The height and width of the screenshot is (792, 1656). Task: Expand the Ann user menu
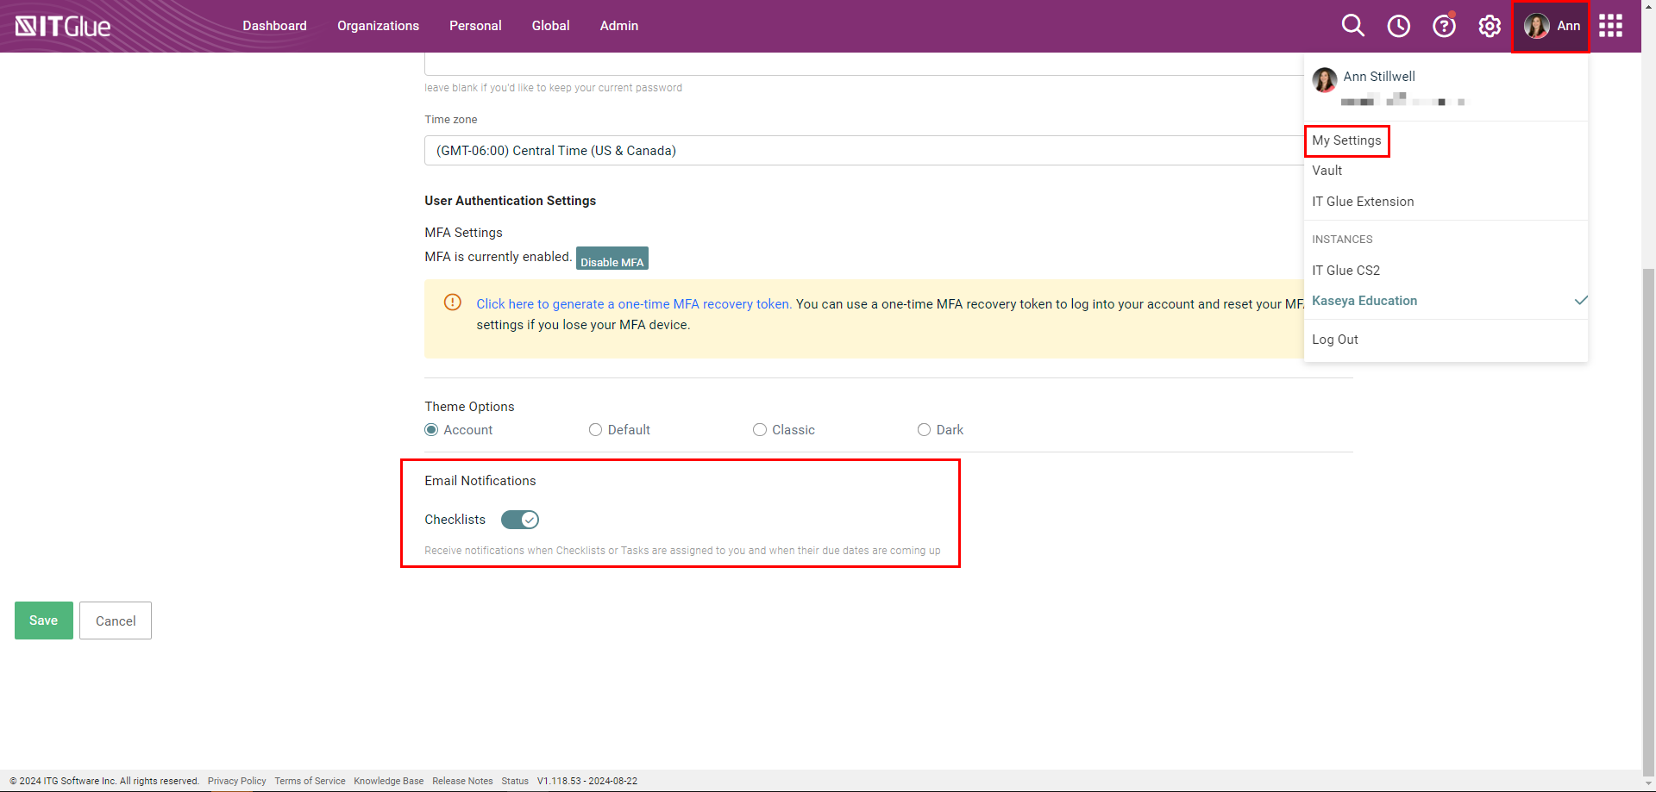pos(1551,26)
